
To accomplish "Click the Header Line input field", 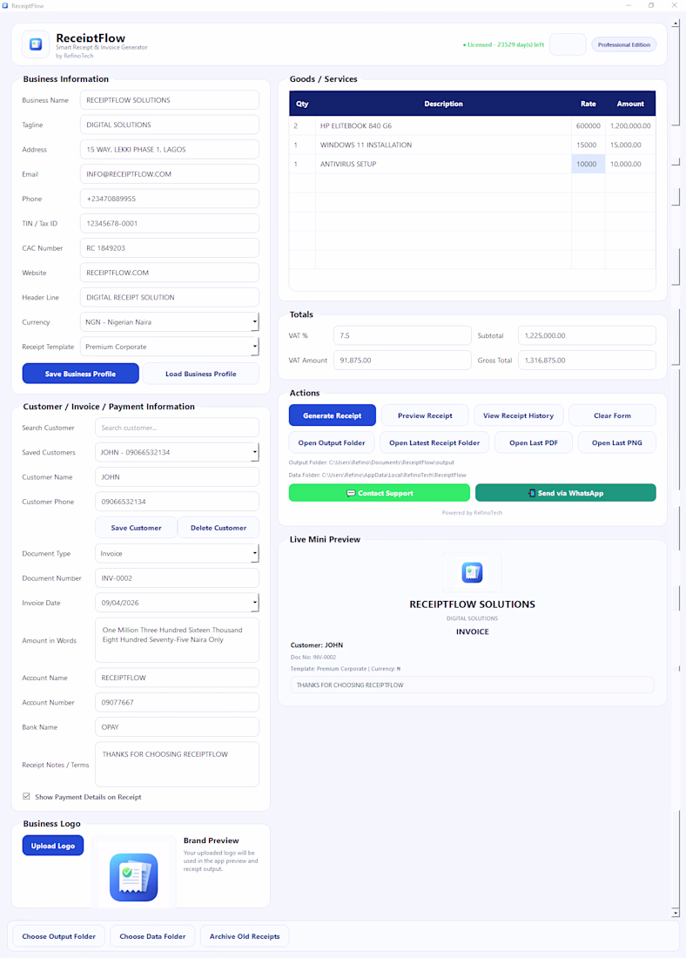I will [x=169, y=297].
